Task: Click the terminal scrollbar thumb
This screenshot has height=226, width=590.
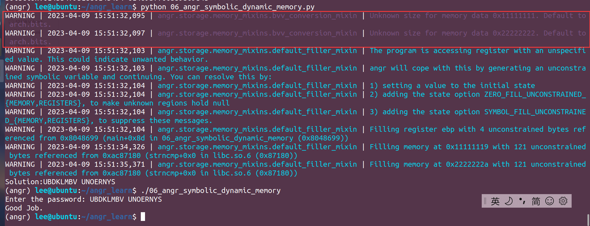Action: pyautogui.click(x=588, y=220)
